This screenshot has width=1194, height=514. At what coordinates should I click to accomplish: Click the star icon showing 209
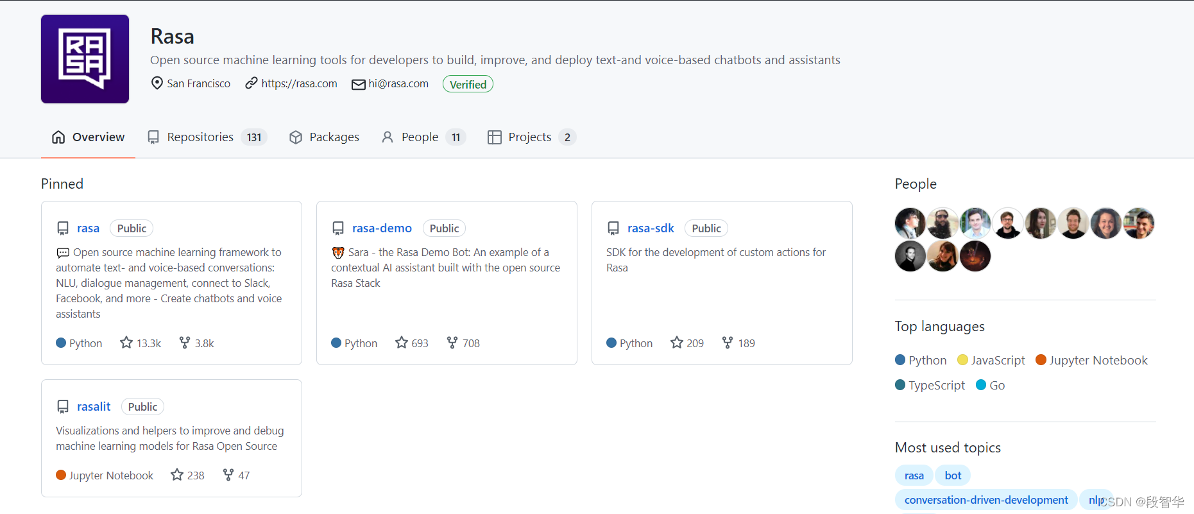pyautogui.click(x=677, y=343)
